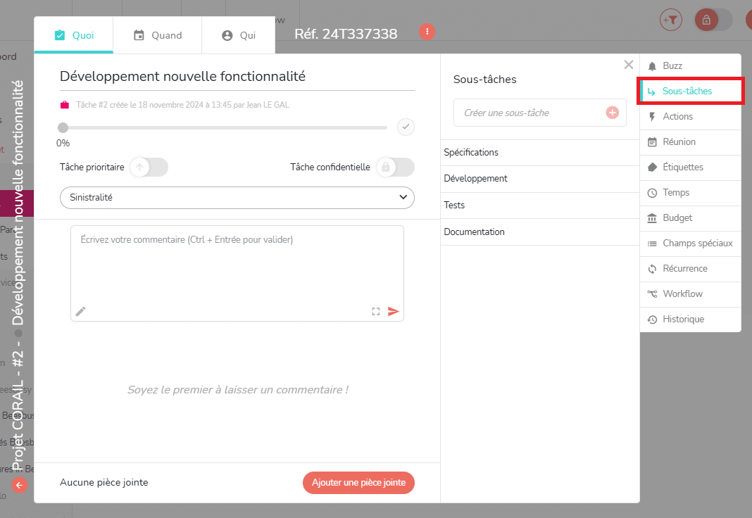The width and height of the screenshot is (752, 518).
Task: Open Réunion in side menu
Action: tap(691, 142)
